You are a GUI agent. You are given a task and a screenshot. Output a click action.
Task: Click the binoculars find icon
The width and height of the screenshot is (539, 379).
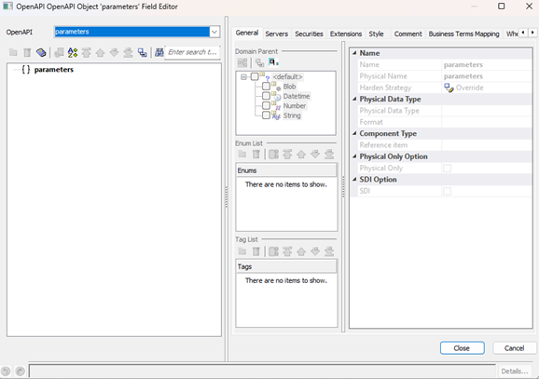[x=159, y=52]
